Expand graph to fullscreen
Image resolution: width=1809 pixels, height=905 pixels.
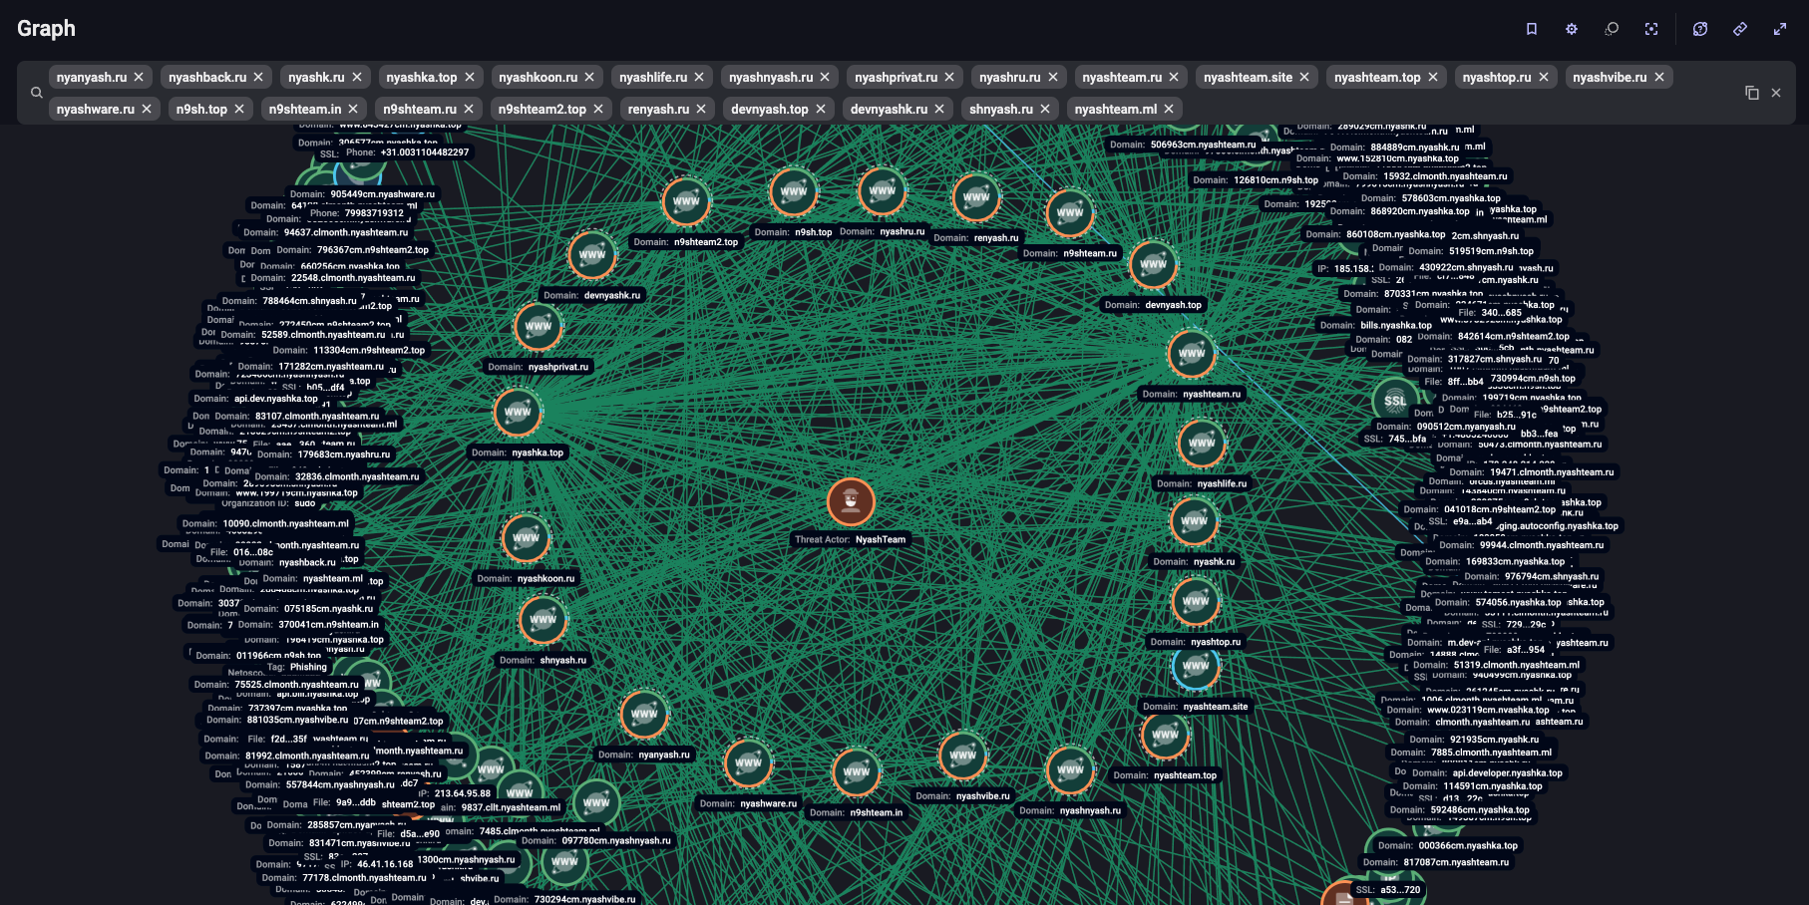point(1780,29)
